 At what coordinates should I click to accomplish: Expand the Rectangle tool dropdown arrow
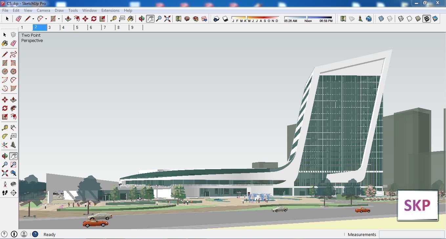click(x=59, y=19)
